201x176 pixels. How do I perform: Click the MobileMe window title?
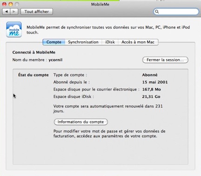point(100,4)
